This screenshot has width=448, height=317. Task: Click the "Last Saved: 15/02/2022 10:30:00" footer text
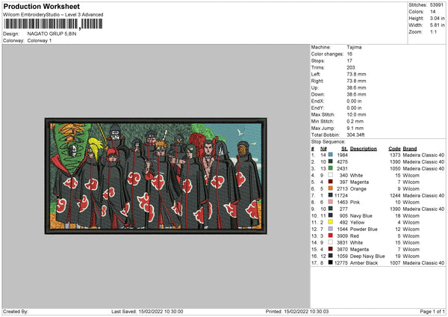[147, 312]
